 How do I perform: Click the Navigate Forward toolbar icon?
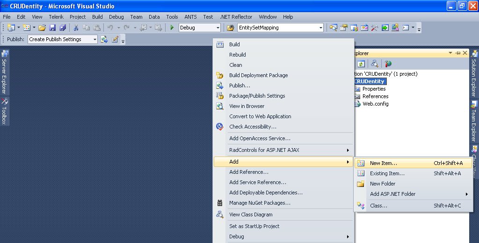(158, 28)
